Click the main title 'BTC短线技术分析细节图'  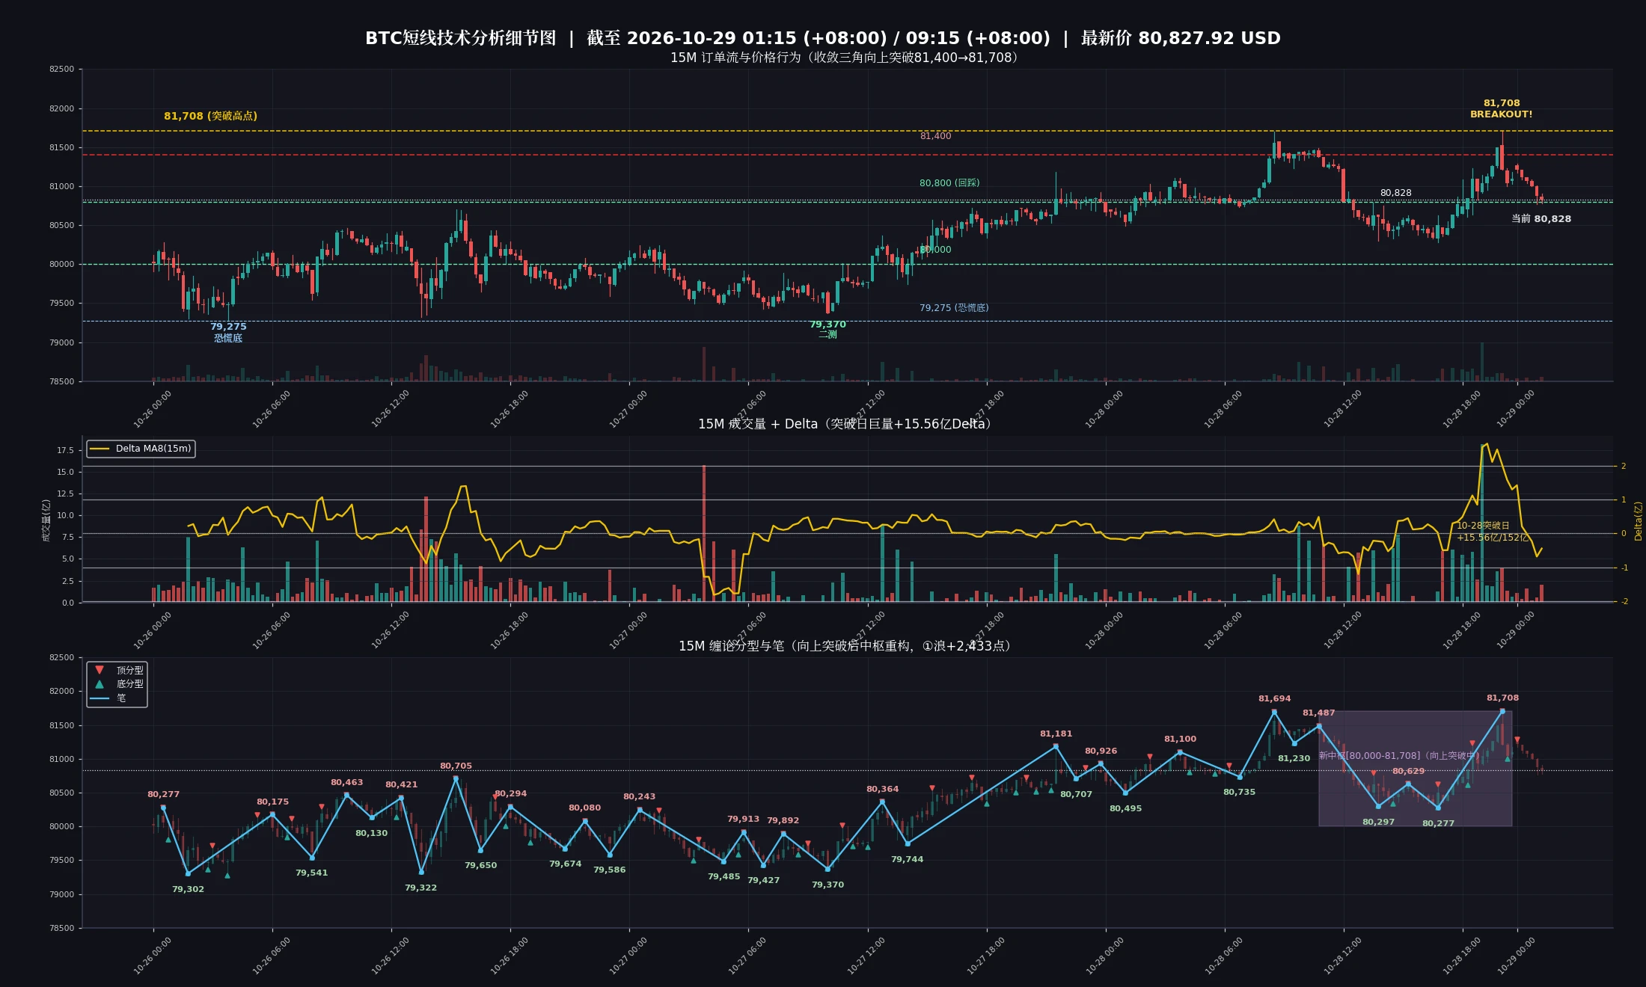tap(461, 38)
